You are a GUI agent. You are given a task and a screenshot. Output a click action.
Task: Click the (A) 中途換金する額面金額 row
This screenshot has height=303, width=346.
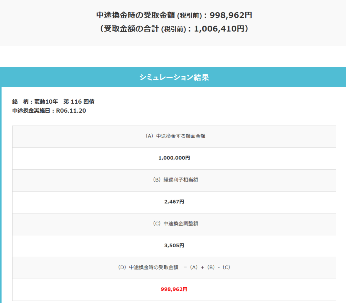click(x=174, y=136)
